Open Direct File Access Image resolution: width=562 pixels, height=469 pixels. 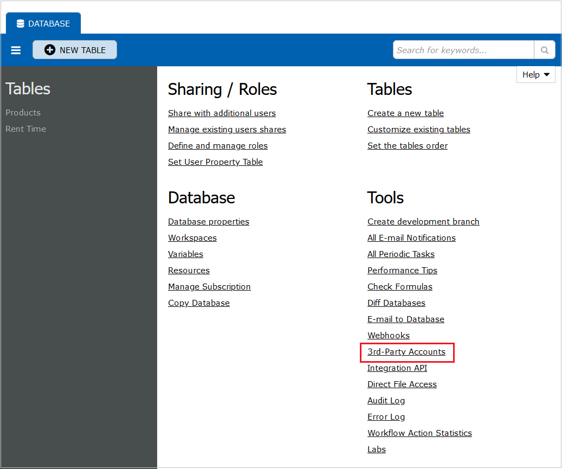pos(402,384)
